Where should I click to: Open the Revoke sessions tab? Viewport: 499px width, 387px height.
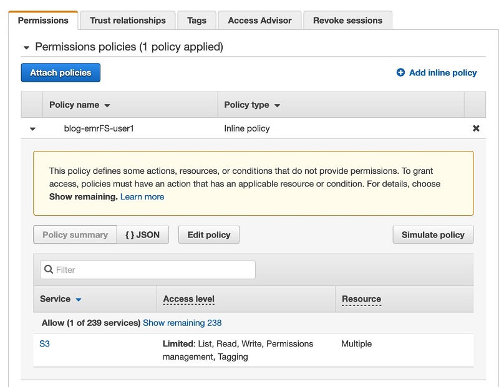(x=348, y=21)
